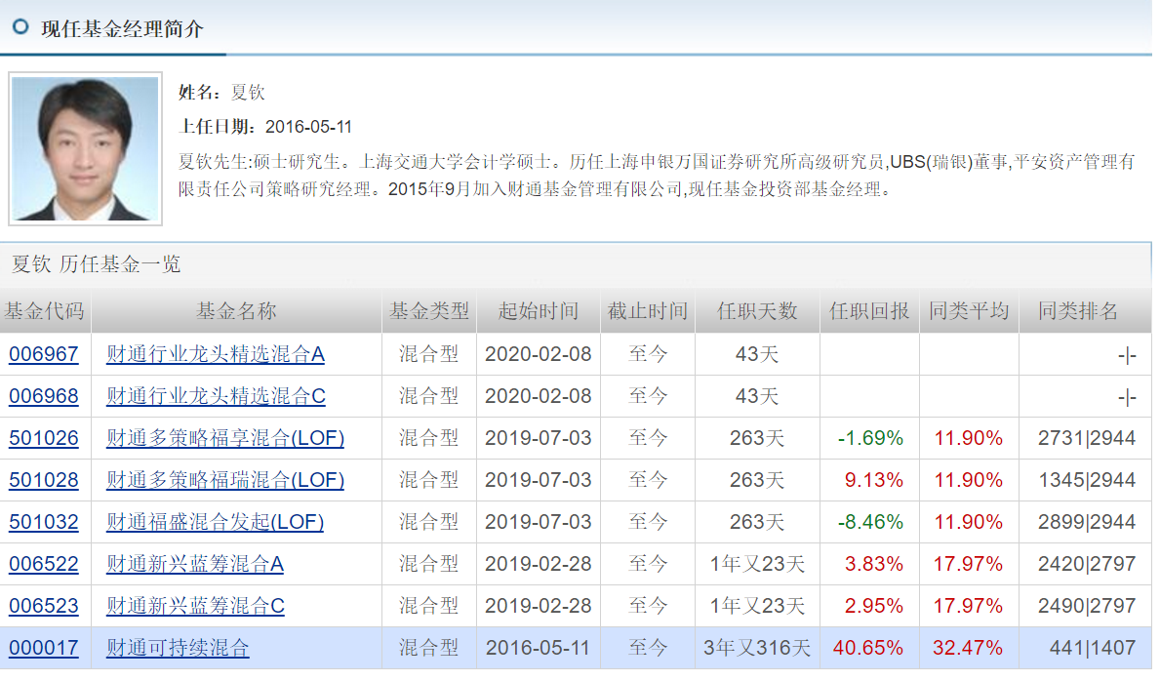Click the ranking 441|1407
The width and height of the screenshot is (1160, 681).
tap(1093, 649)
